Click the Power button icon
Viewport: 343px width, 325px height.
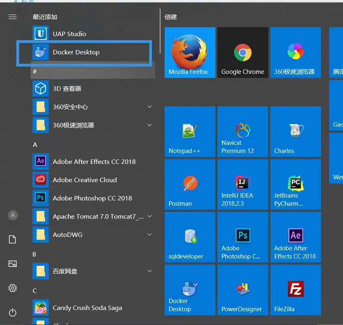click(x=13, y=312)
